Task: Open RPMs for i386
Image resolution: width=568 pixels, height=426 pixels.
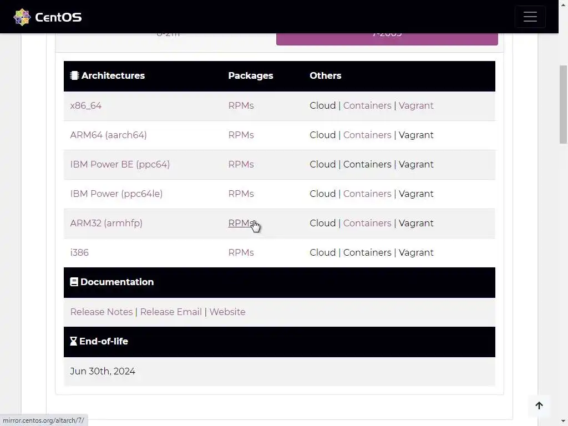Action: point(241,252)
